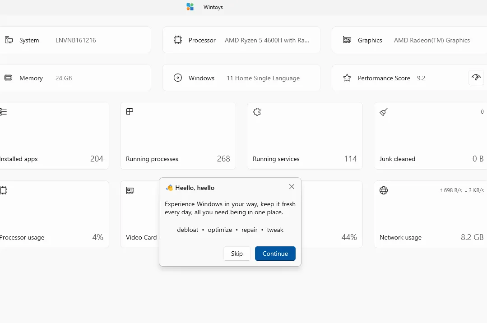487x323 pixels.
Task: Run the performance score benchmark gauge button
Action: point(476,78)
